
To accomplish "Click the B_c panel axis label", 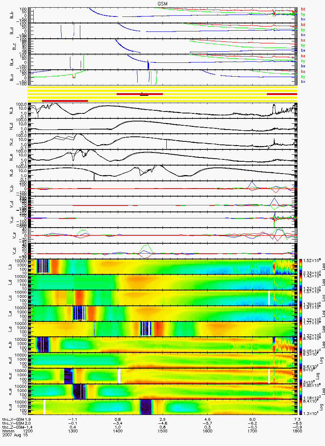I will [x=14, y=46].
